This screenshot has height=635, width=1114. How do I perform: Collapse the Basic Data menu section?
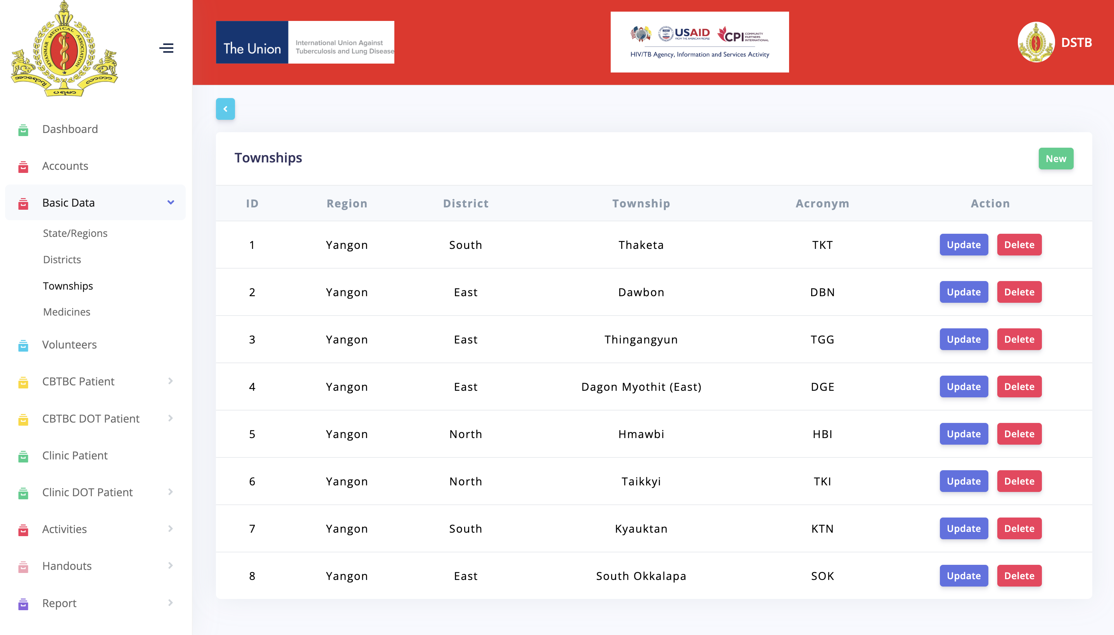(170, 202)
